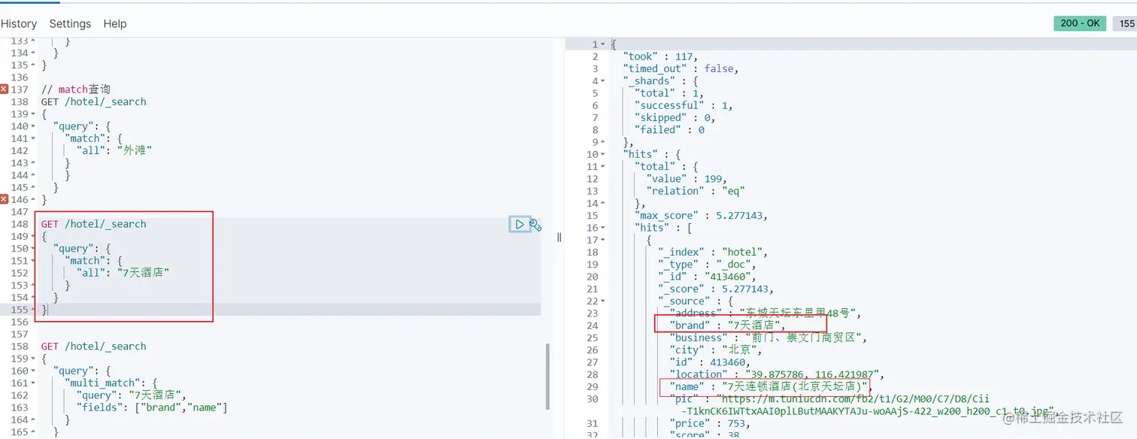
Task: Click the "id" : 413460 line 27
Action: [710, 362]
